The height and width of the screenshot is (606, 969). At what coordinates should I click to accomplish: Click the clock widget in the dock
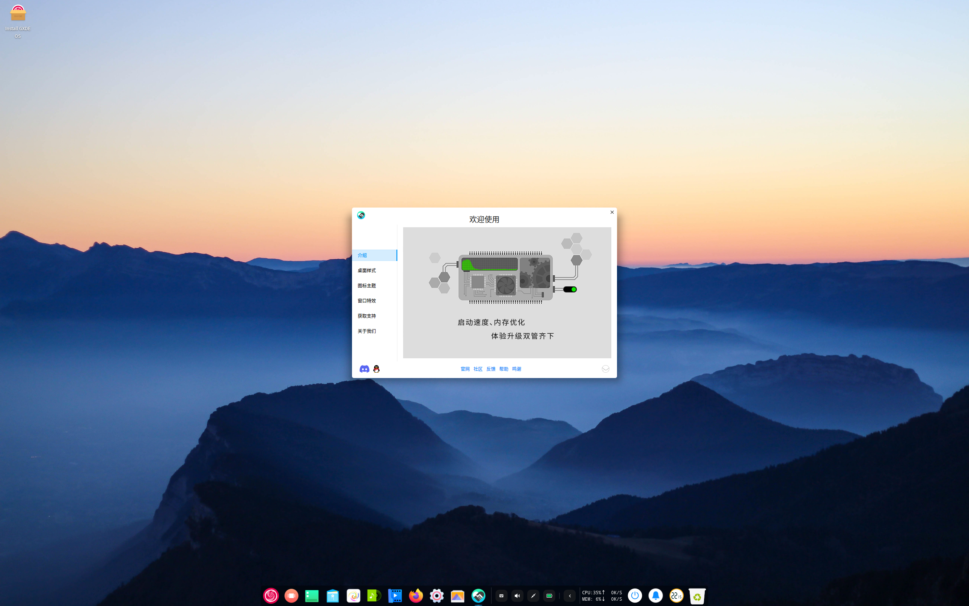click(676, 595)
